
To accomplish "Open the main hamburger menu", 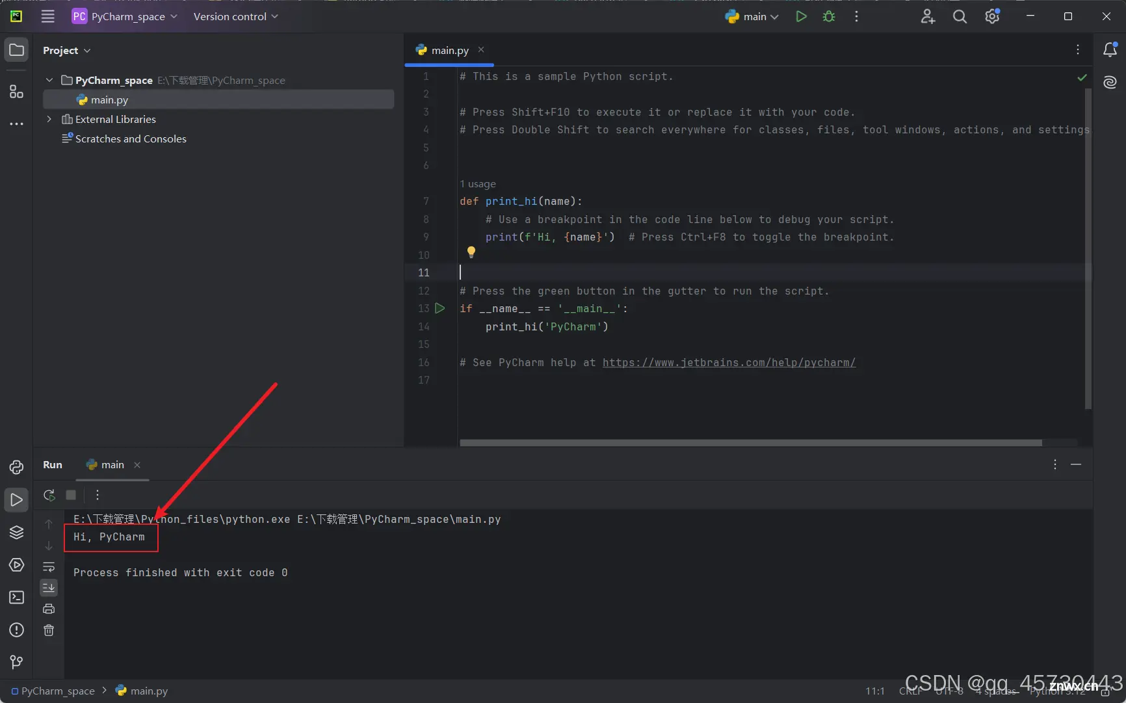I will (x=47, y=16).
